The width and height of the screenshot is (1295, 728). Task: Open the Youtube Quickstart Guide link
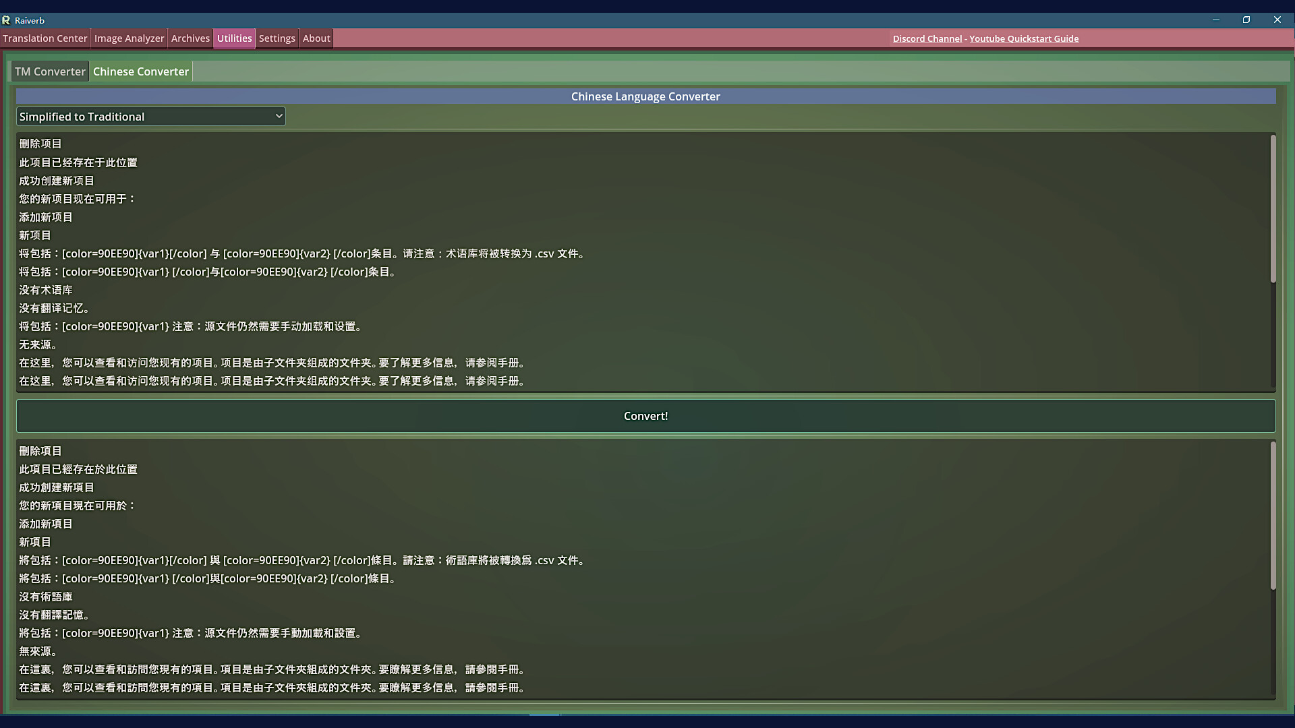point(1024,38)
